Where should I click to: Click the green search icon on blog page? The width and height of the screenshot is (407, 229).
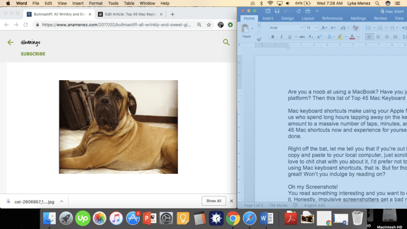pyautogui.click(x=226, y=42)
